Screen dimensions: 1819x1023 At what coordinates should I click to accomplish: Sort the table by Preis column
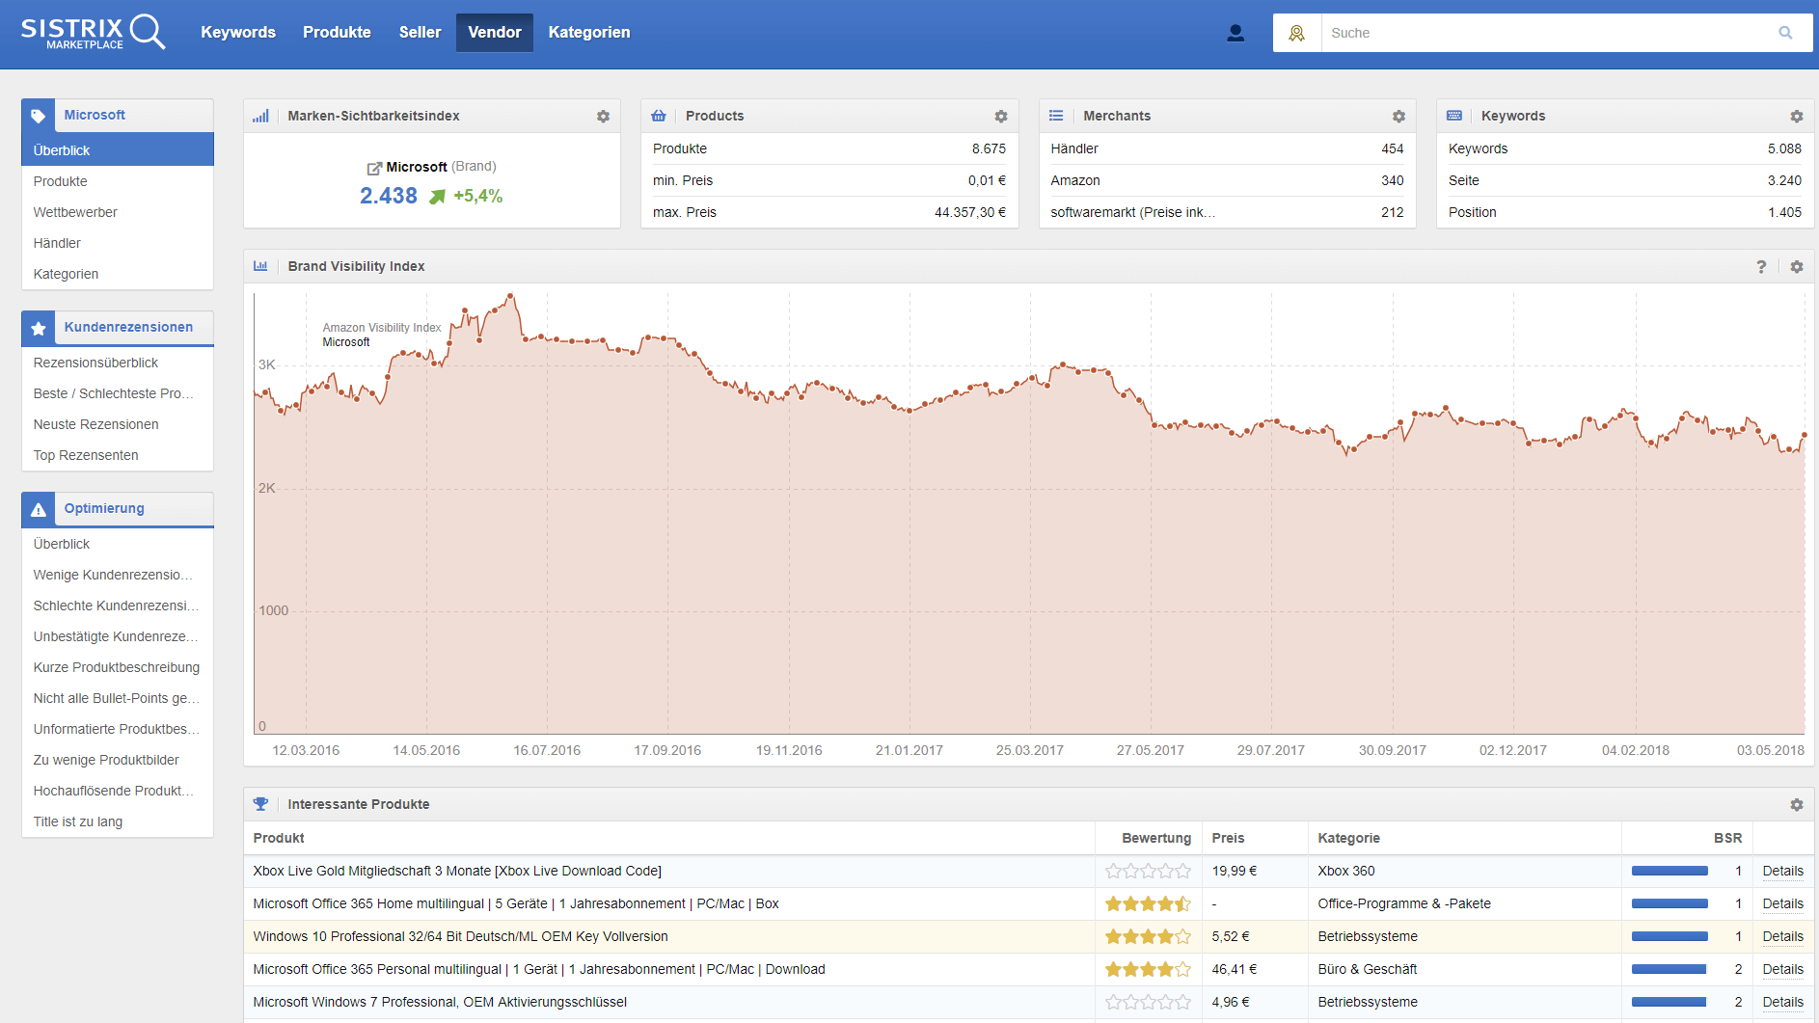coord(1228,838)
